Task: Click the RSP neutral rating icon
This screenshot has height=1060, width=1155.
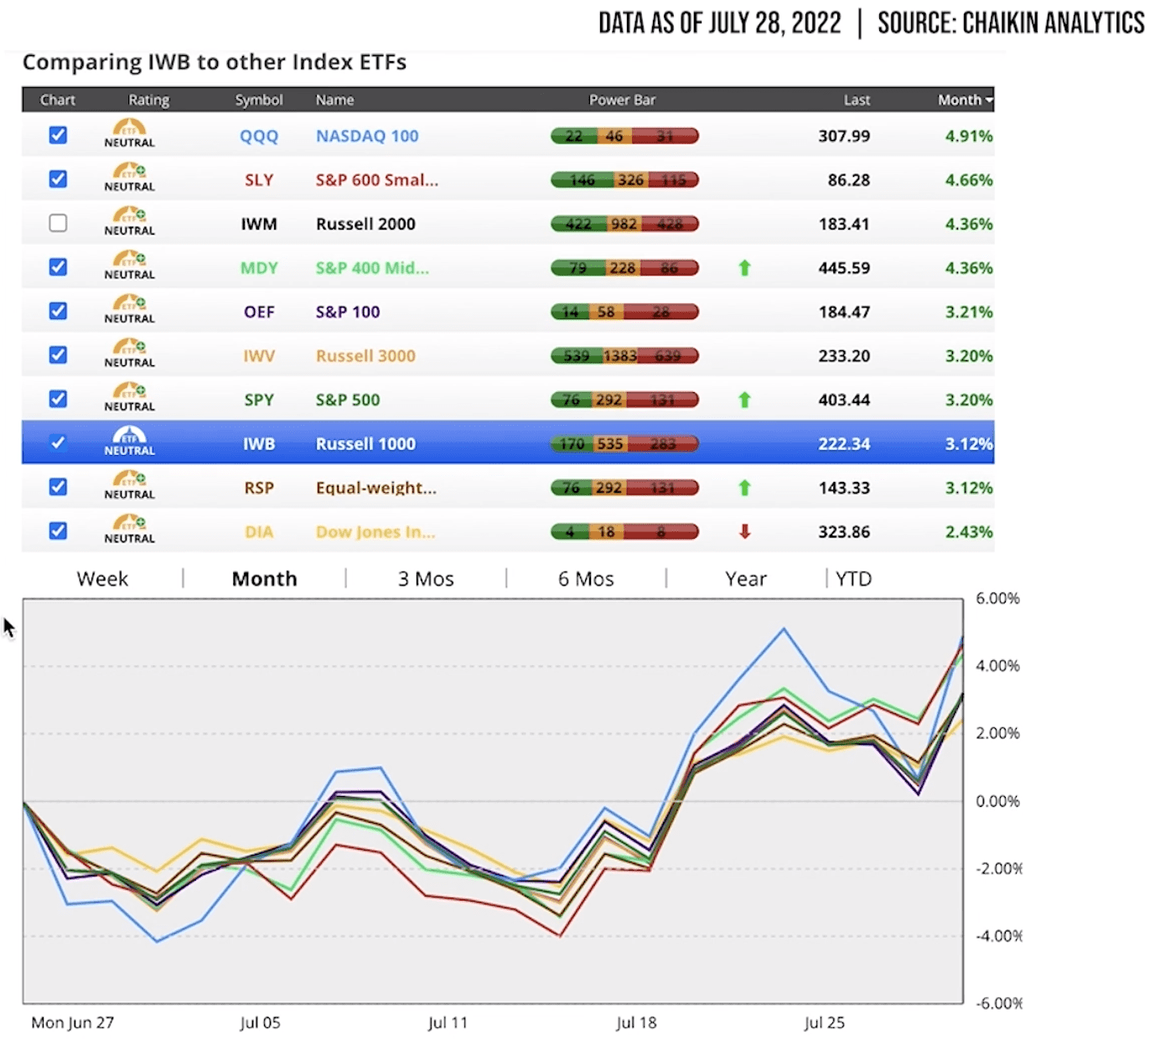Action: tap(130, 486)
